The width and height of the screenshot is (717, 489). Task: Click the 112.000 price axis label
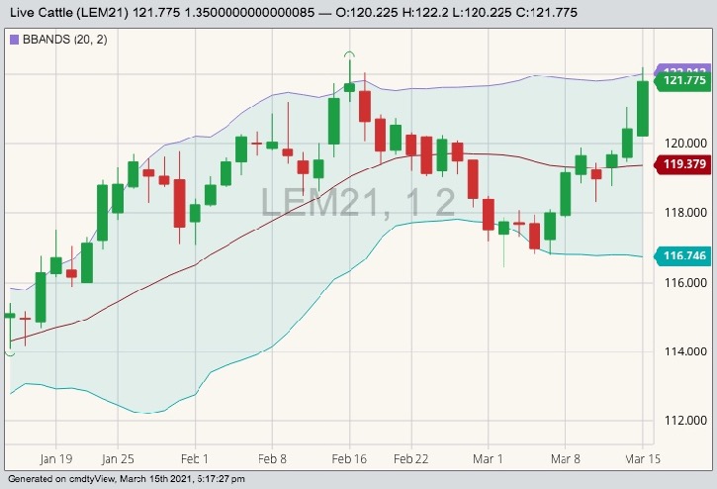[685, 421]
